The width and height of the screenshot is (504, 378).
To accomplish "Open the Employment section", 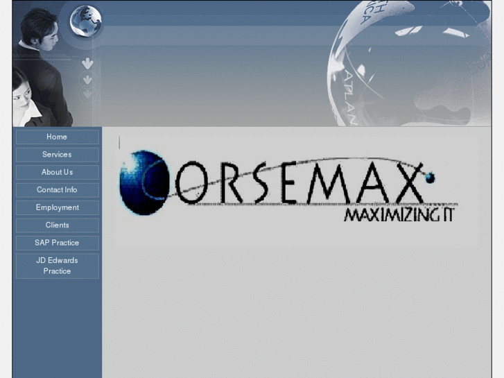I will tap(58, 208).
